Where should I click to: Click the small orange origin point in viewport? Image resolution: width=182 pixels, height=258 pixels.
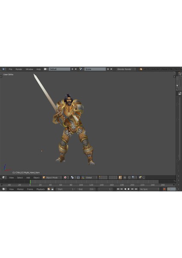point(42,151)
